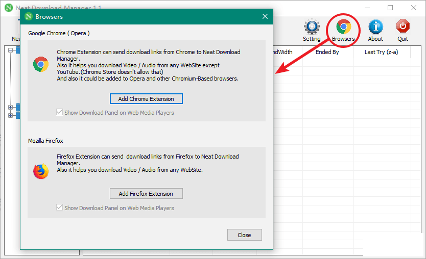This screenshot has width=426, height=259.
Task: Maximize the Neat Download Manager window
Action: [390, 8]
